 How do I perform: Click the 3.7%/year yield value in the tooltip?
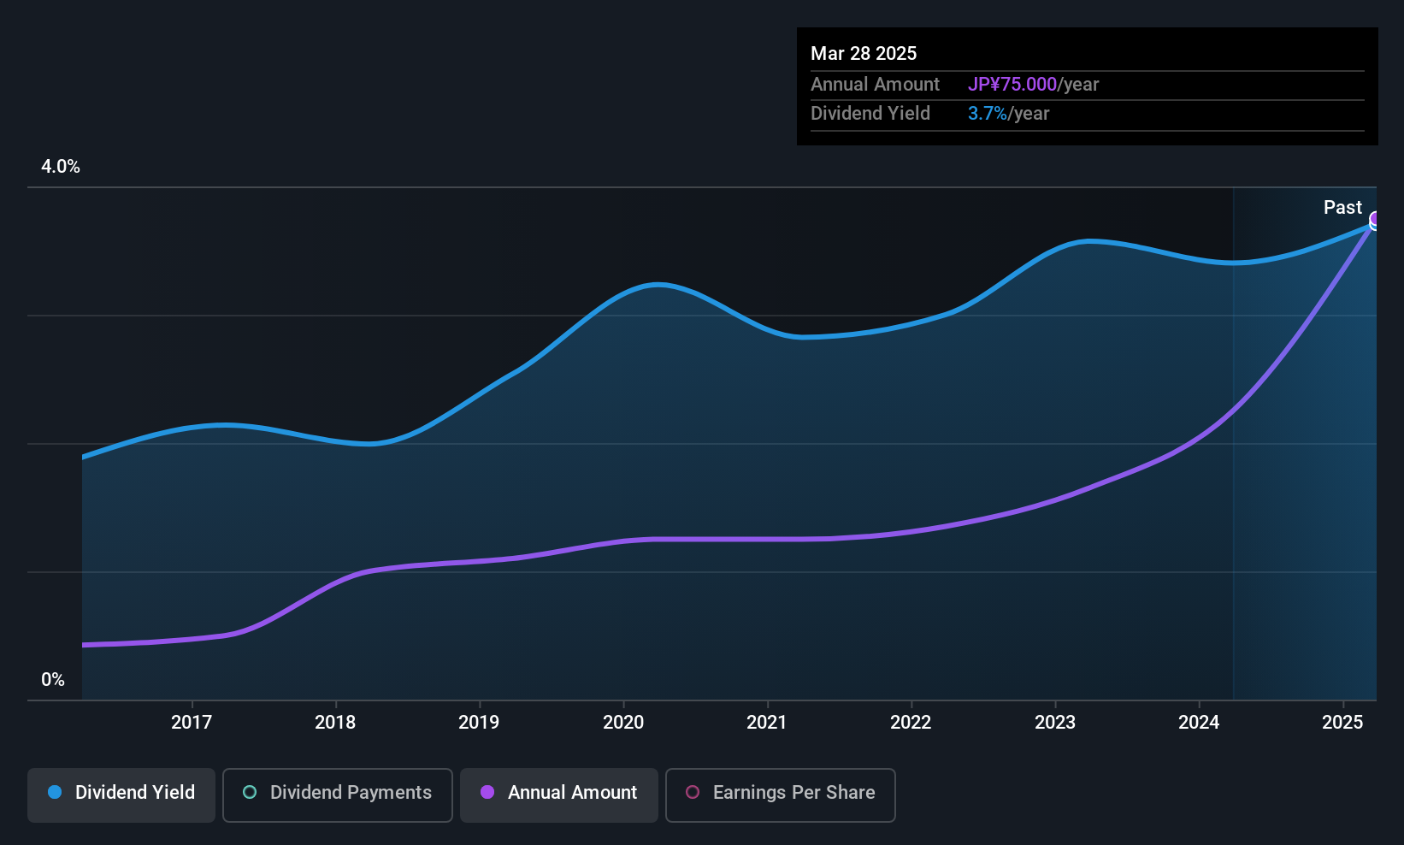[1008, 114]
